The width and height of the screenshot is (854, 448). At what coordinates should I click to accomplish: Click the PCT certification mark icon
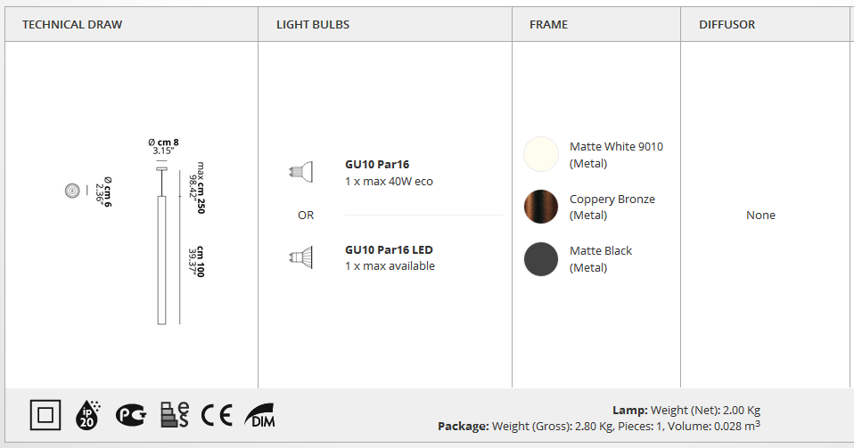tap(131, 415)
